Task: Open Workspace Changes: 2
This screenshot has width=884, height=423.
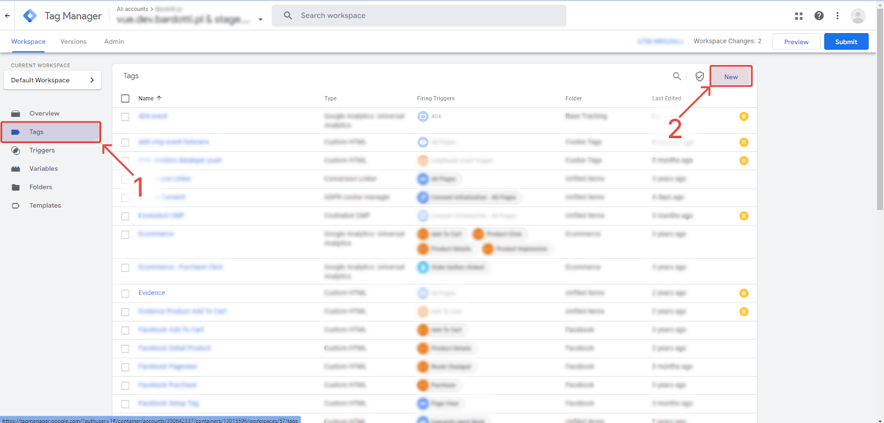Action: [x=727, y=41]
